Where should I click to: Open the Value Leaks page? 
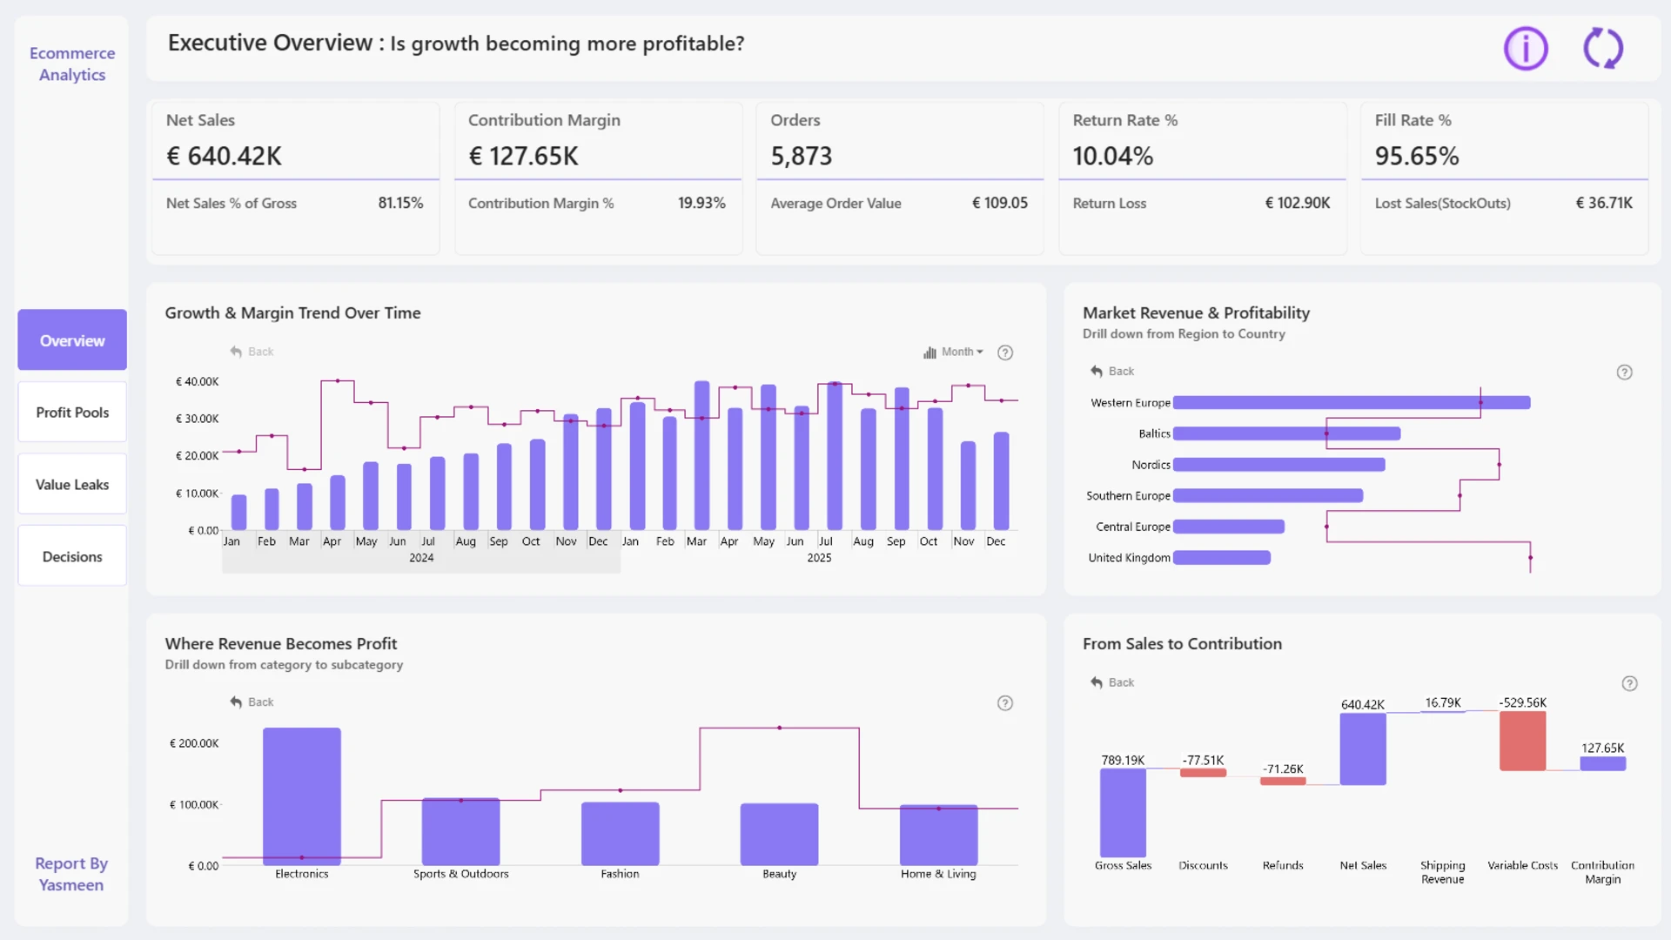point(72,485)
